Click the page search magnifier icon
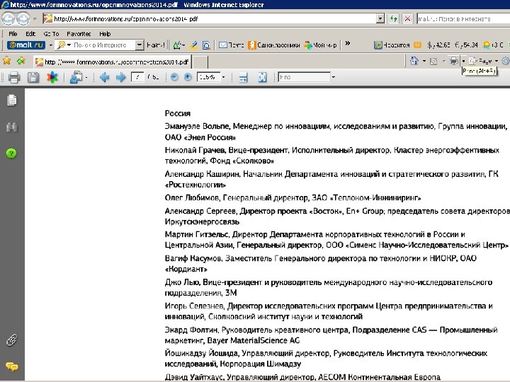Viewport: 510px width, 382px height. (x=206, y=45)
